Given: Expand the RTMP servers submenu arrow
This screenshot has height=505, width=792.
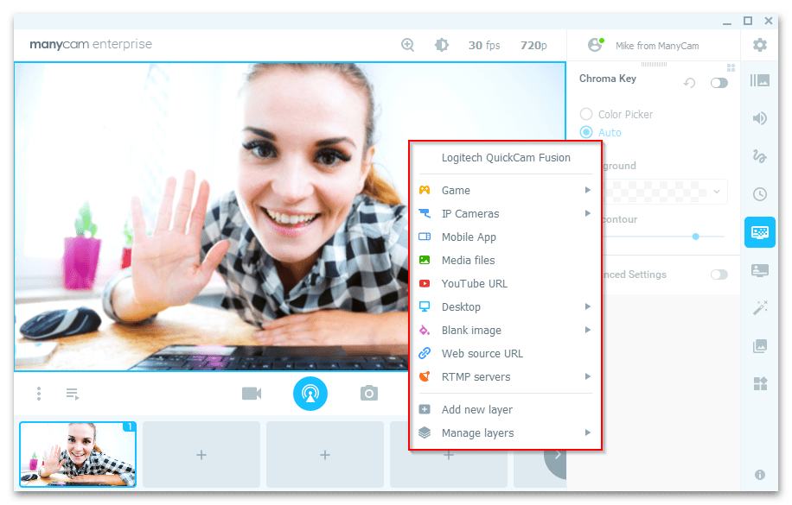Looking at the screenshot, I should point(587,376).
